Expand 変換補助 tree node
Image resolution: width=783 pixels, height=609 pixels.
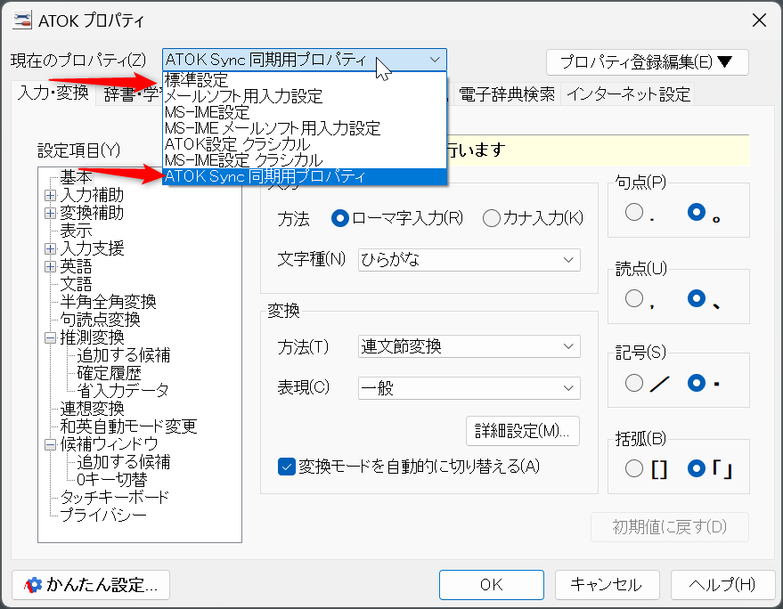[50, 213]
